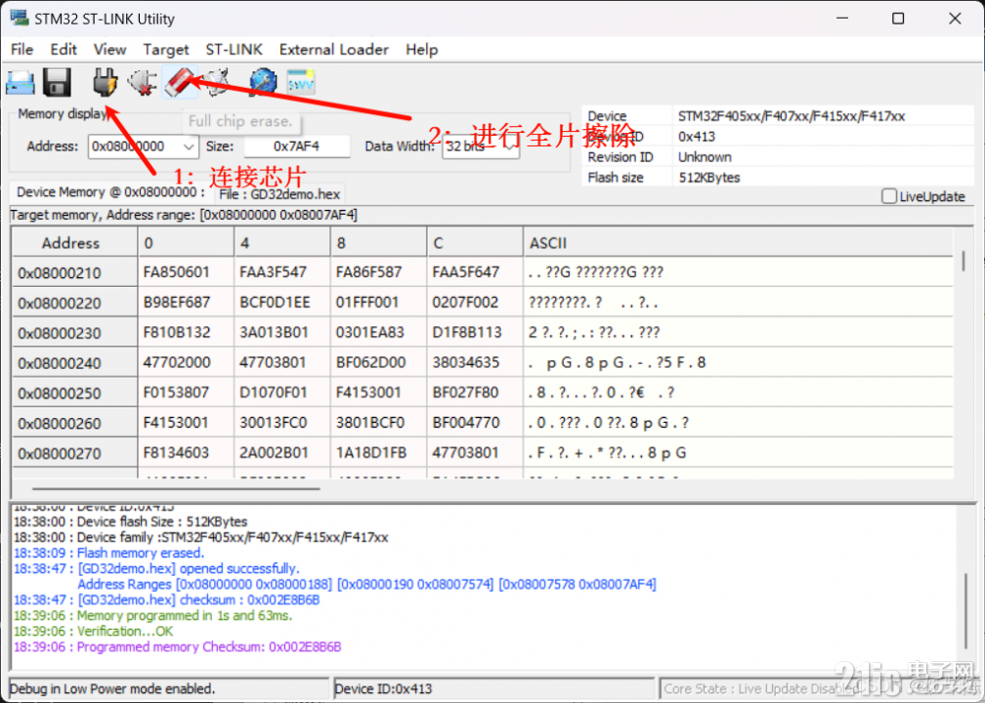Expand the Address combo box dropdown
The height and width of the screenshot is (703, 985).
tap(190, 146)
